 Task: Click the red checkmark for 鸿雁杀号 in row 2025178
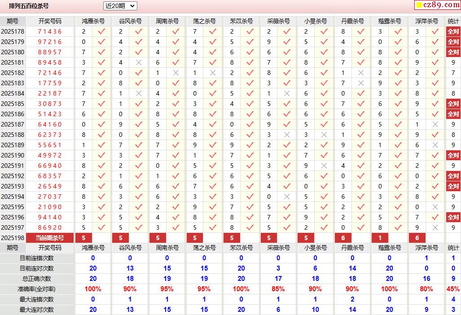coord(101,31)
